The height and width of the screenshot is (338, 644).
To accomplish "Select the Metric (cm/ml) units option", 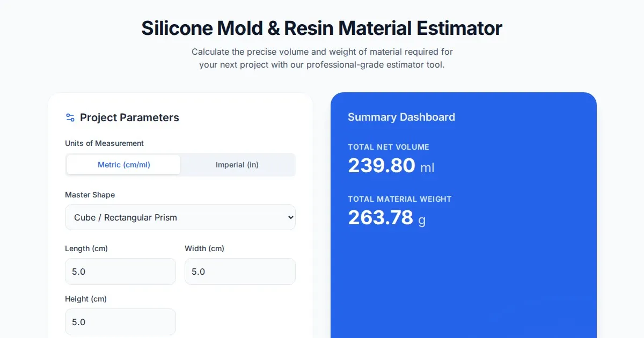I will 124,165.
